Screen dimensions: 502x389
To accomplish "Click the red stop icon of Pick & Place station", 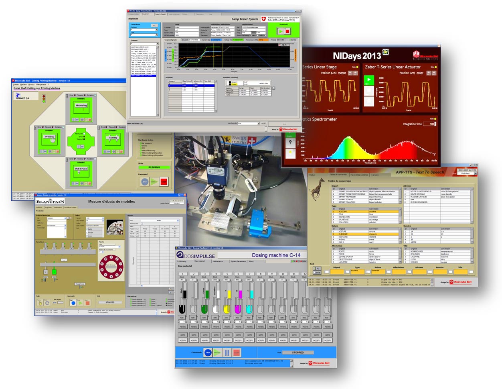I will (x=90, y=183).
